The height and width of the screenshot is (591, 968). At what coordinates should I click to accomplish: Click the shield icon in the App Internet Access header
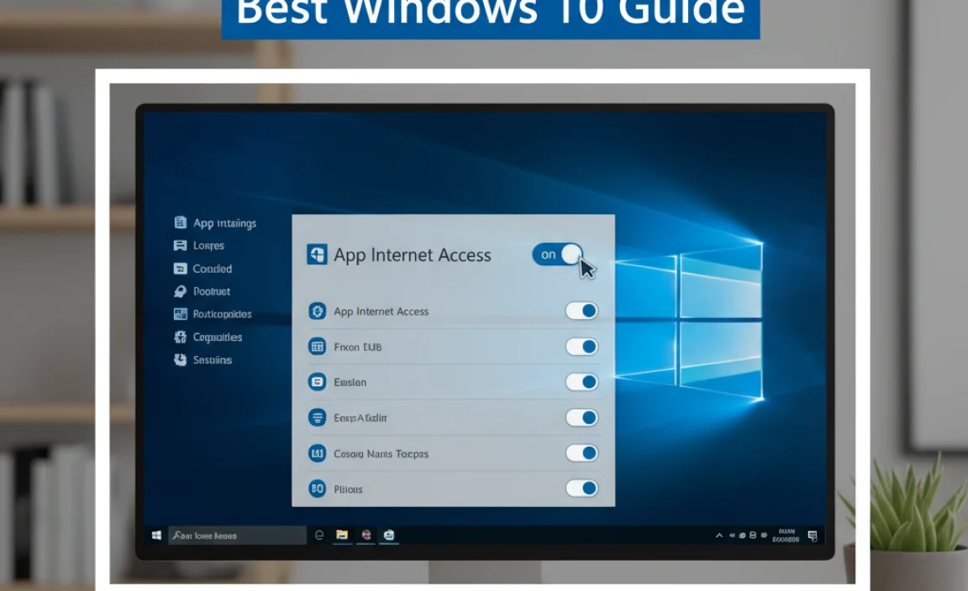tap(318, 255)
